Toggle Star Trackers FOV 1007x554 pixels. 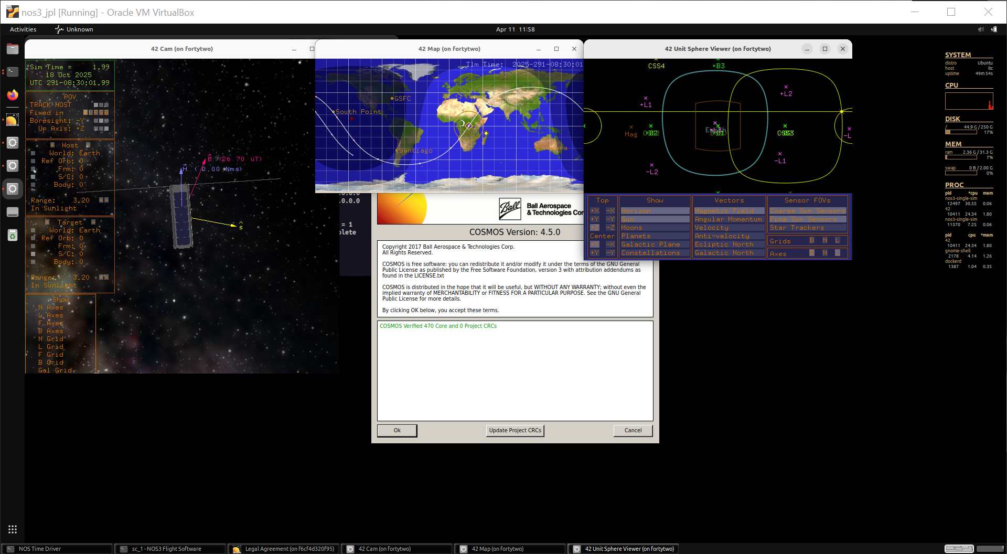808,228
